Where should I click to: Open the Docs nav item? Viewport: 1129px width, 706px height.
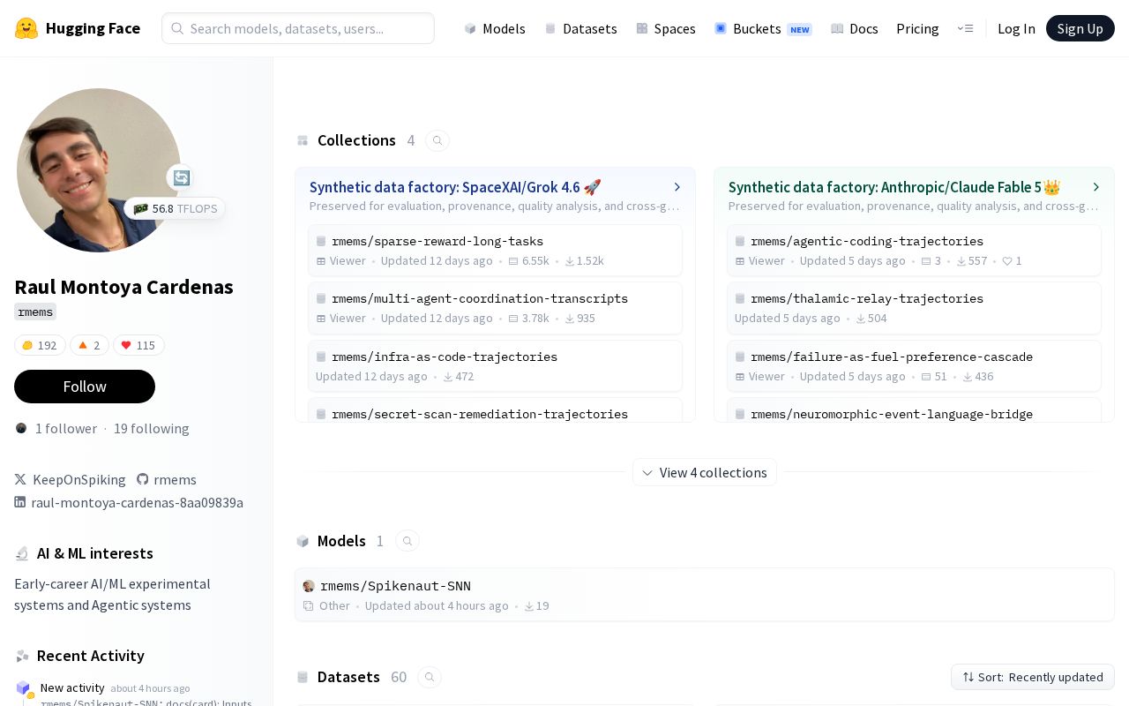[855, 28]
